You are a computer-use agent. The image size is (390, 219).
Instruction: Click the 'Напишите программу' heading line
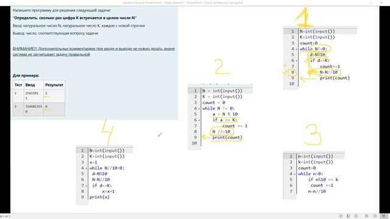tap(62, 10)
